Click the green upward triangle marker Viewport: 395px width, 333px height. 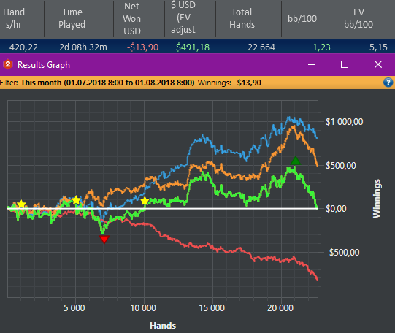(x=295, y=161)
